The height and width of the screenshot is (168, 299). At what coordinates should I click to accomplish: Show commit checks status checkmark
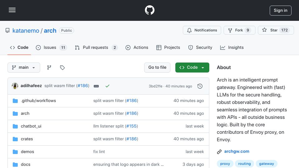[107, 86]
